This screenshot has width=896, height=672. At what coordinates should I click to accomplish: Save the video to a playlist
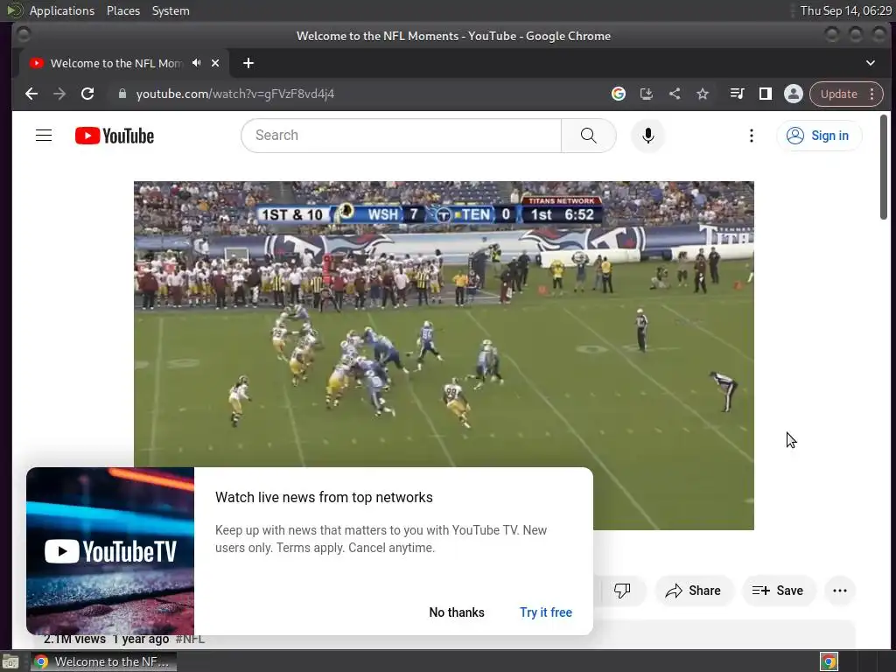point(778,591)
